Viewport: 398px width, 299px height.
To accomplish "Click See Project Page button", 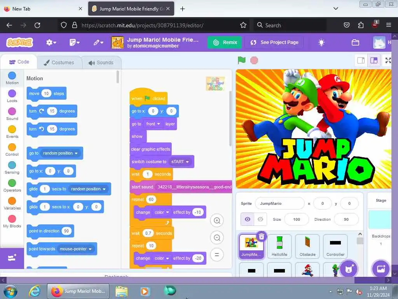I will 274,42.
